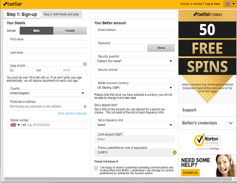Choose Female gender option

point(70,31)
